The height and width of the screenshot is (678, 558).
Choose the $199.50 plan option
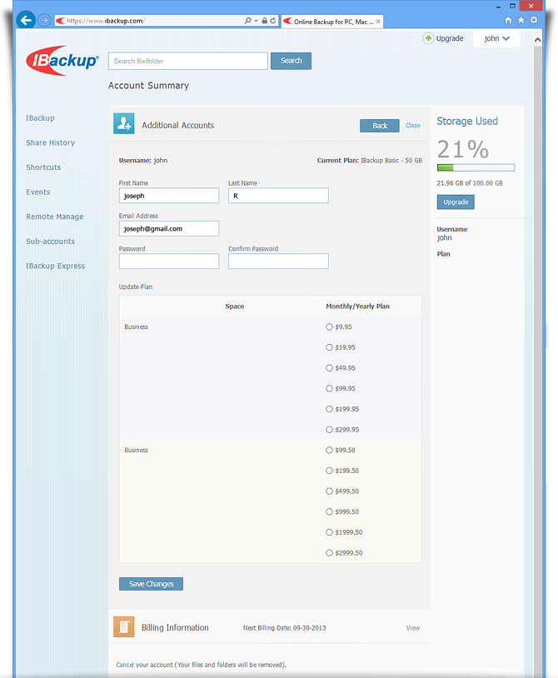[x=329, y=471]
